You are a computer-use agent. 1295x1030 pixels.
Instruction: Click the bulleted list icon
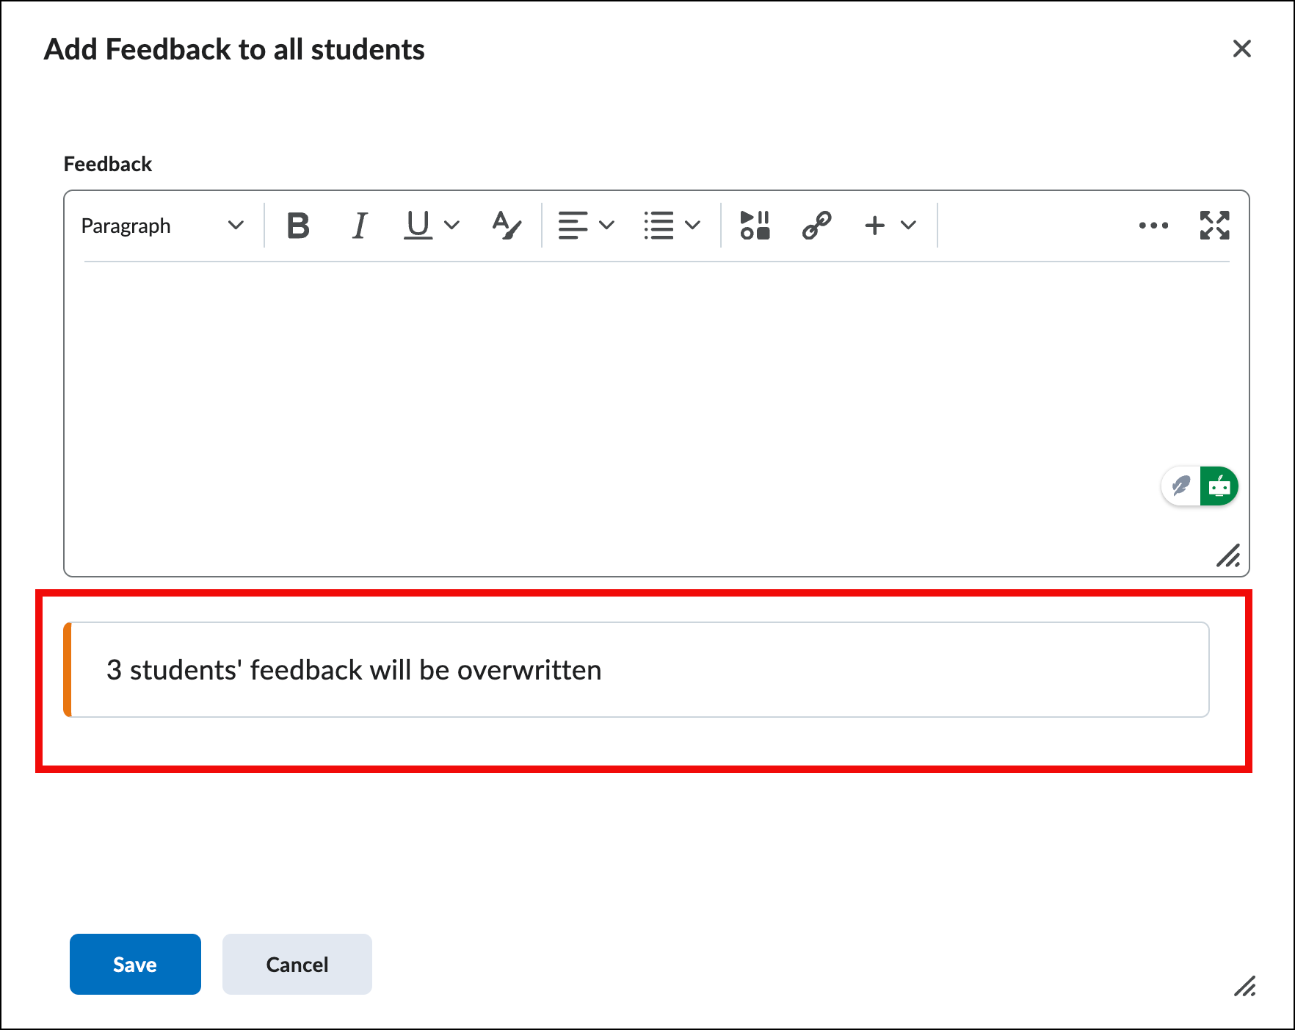coord(659,226)
